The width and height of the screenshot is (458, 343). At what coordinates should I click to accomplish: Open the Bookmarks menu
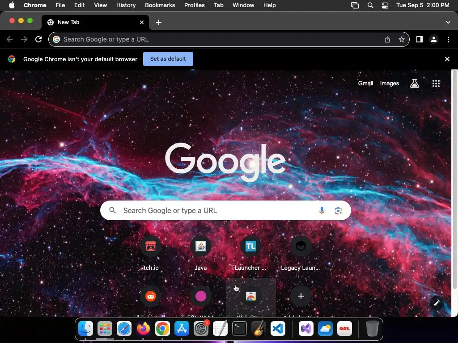click(160, 5)
